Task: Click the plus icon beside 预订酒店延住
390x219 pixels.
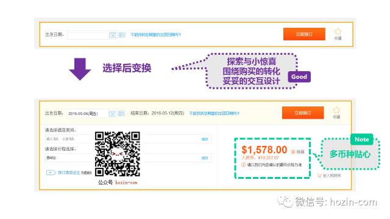Action: click(51, 172)
